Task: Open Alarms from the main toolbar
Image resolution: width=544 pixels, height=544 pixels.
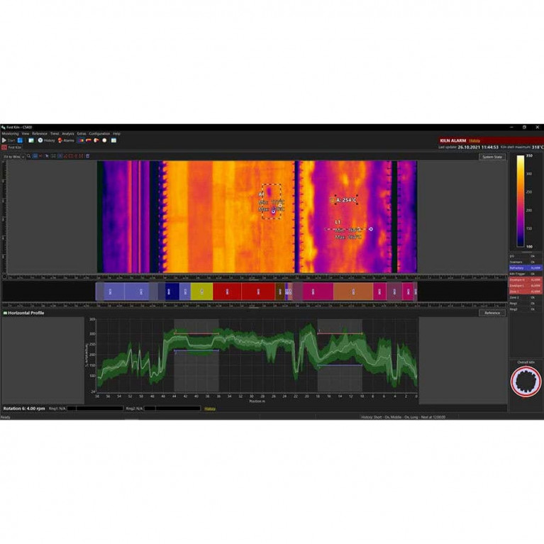Action: click(66, 140)
